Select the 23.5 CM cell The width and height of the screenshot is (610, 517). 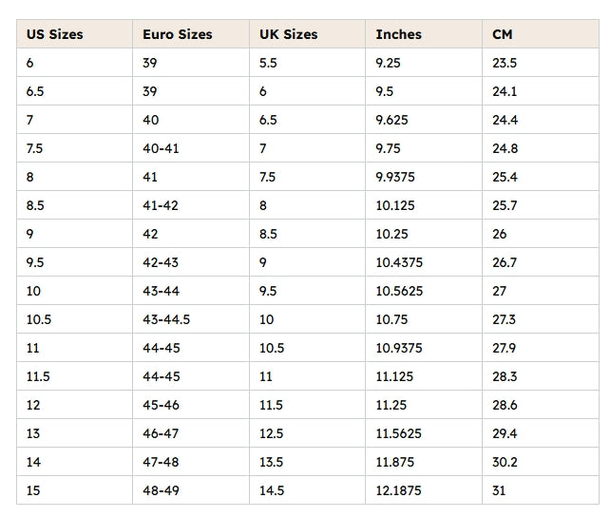tap(541, 62)
